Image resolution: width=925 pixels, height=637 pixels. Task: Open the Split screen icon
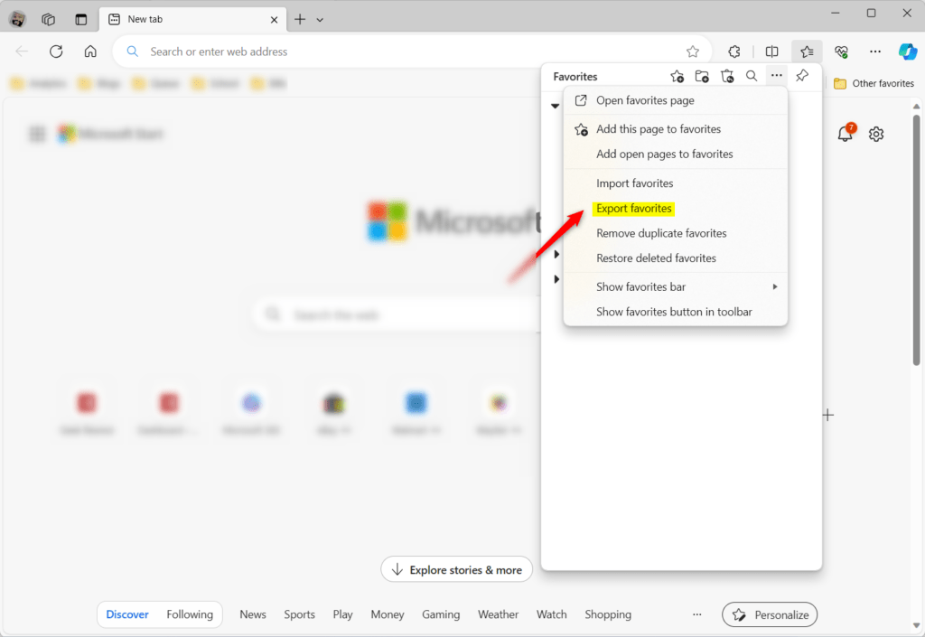772,52
